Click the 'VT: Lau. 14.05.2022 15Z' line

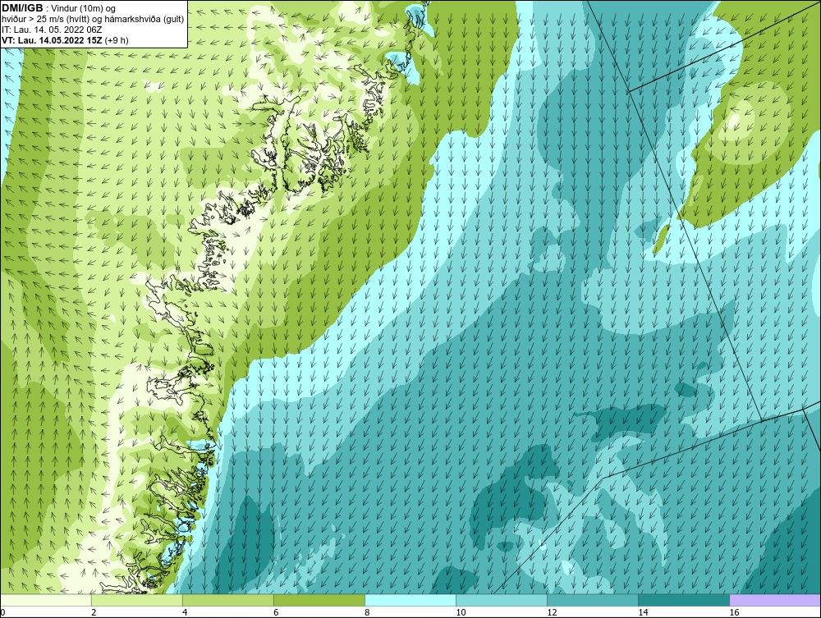53,39
